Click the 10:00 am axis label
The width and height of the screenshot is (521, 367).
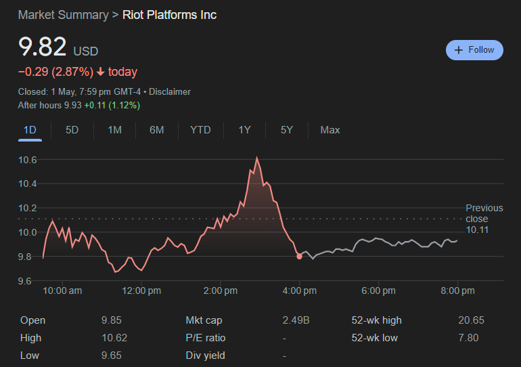(x=62, y=291)
